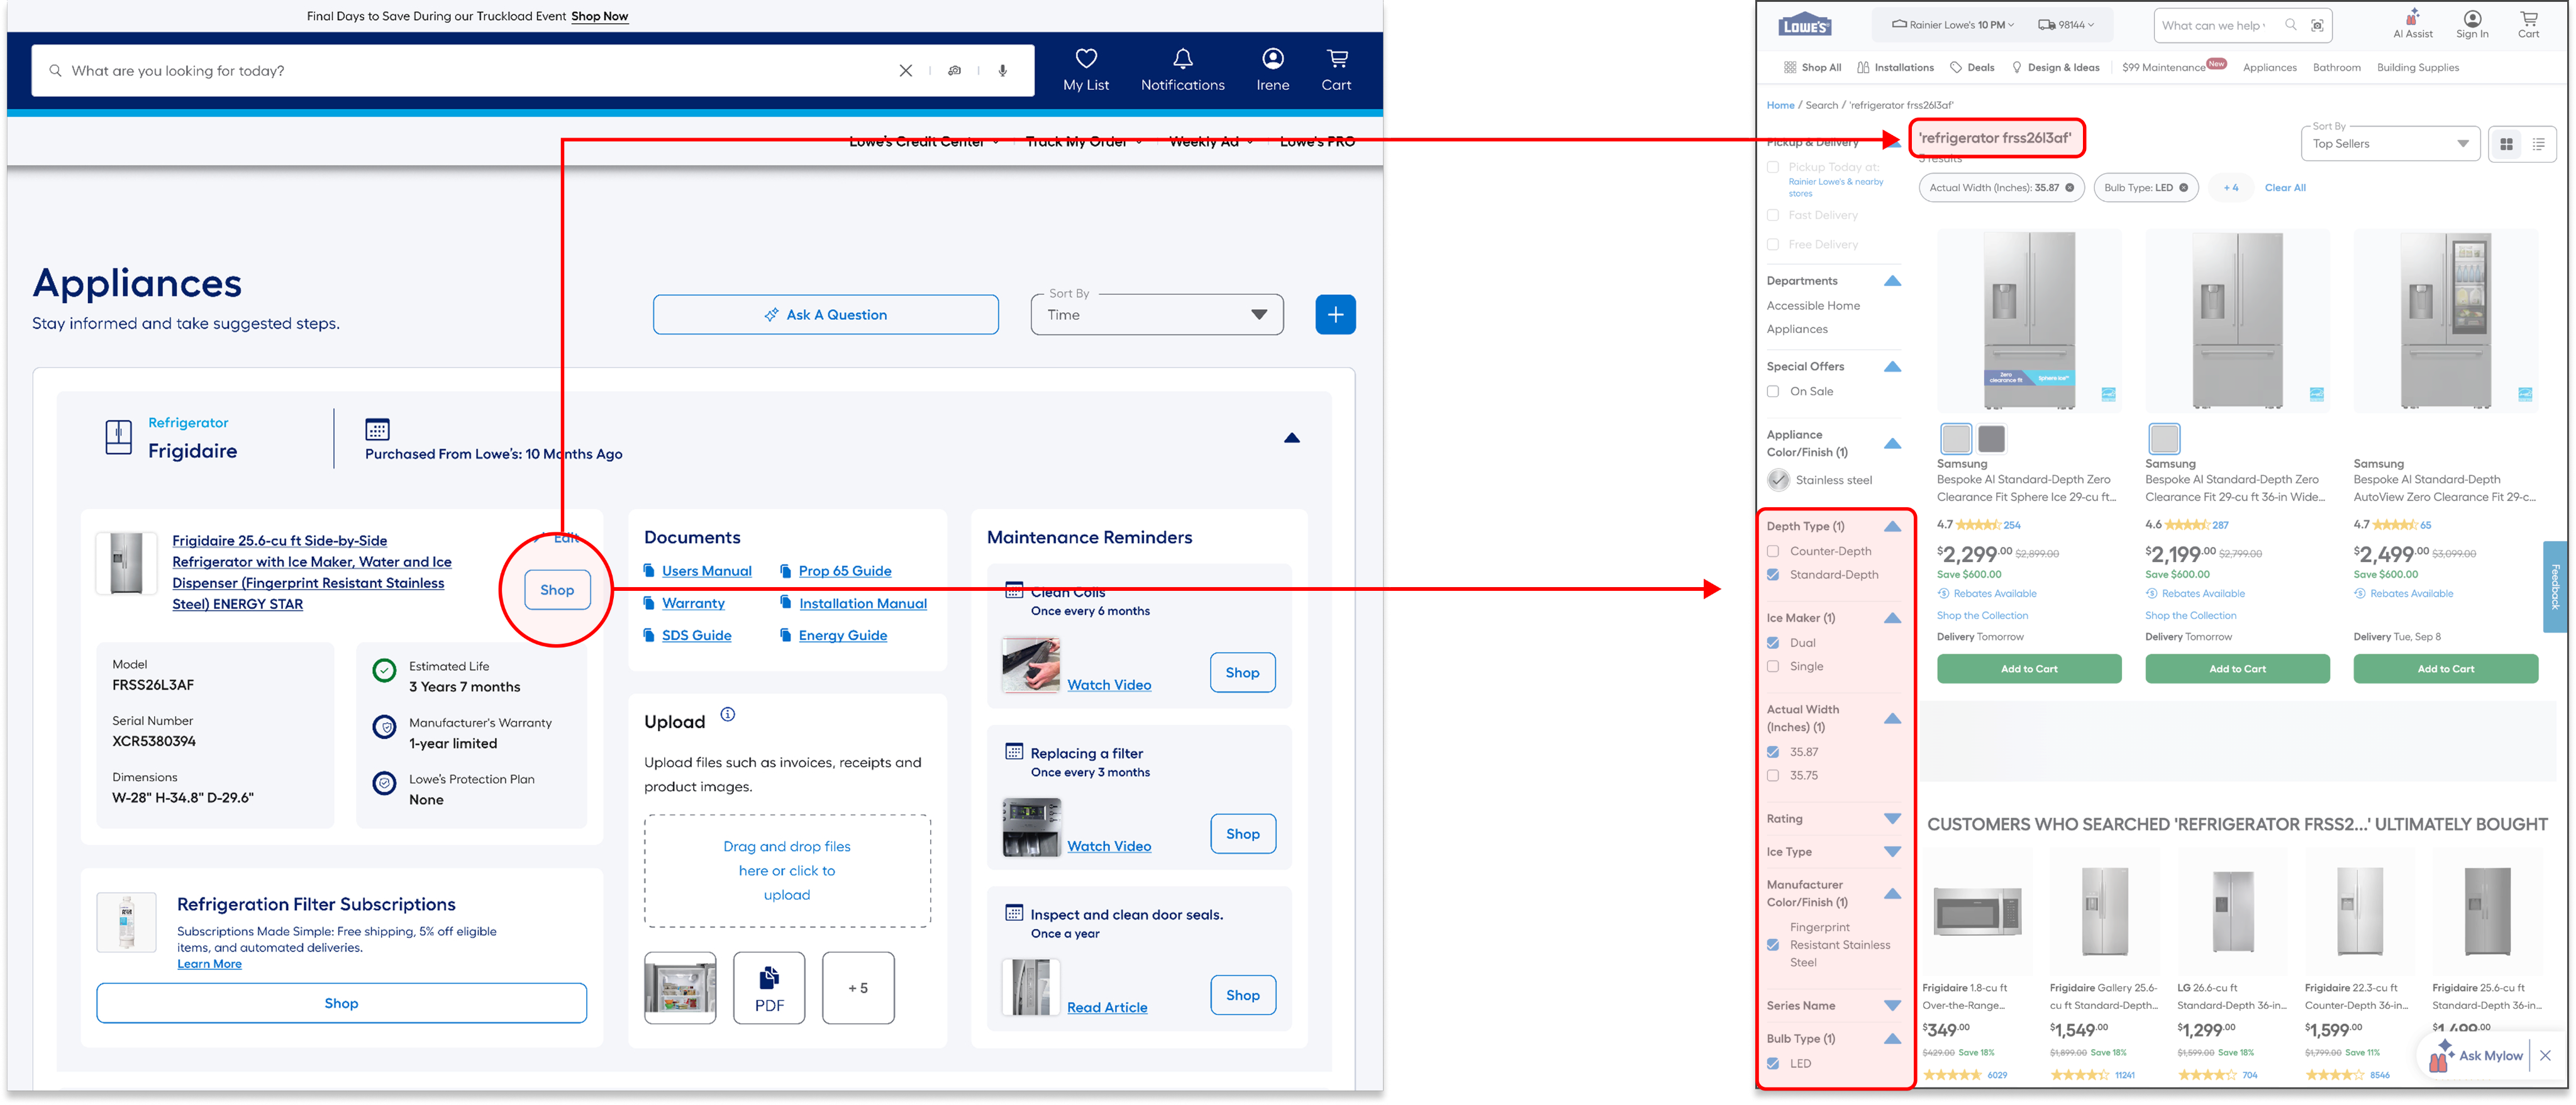Switch to grid view in search results
Viewport: 2576px width, 1105px height.
(x=2506, y=144)
